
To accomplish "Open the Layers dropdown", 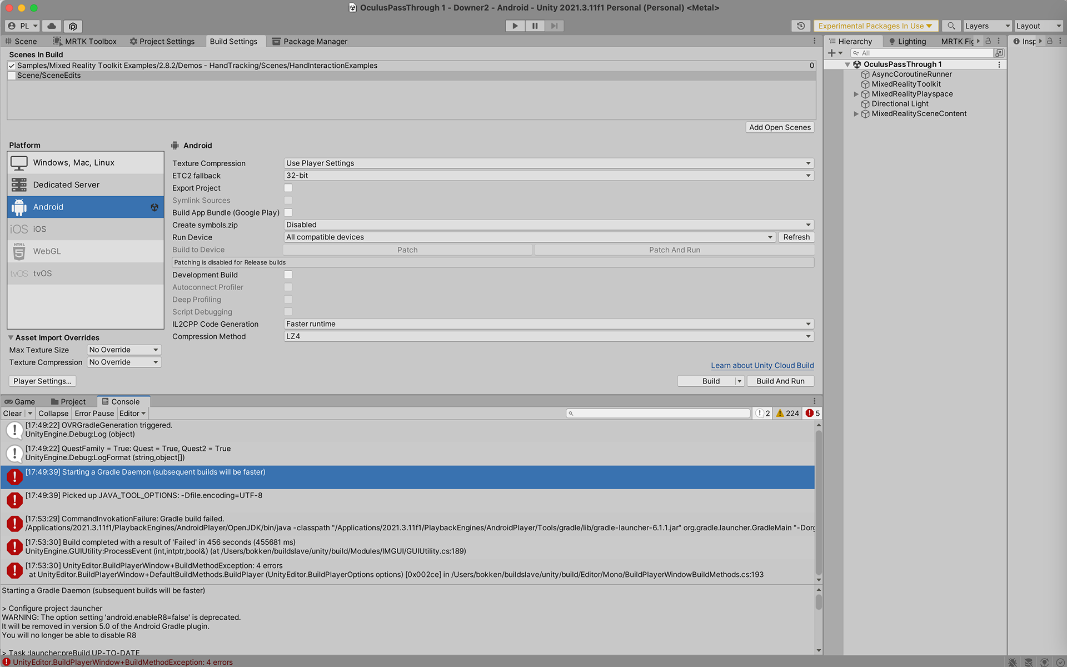I will coord(987,26).
